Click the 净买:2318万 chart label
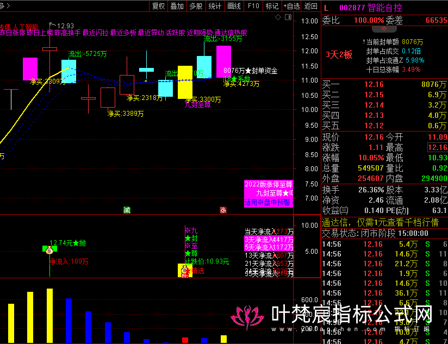 tap(145, 98)
